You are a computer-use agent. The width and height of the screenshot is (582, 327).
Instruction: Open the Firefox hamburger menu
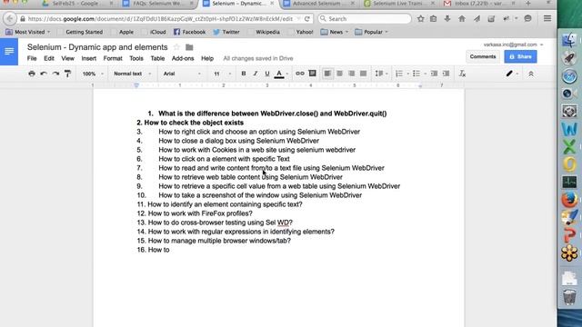547,18
